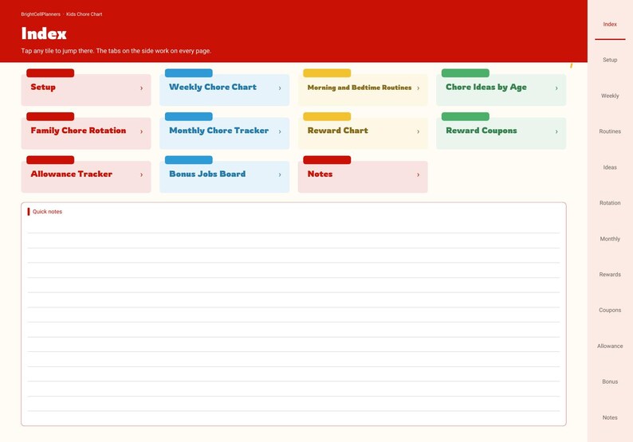The height and width of the screenshot is (442, 633).
Task: Click the chevron on Reward Coupons
Action: [x=556, y=131]
